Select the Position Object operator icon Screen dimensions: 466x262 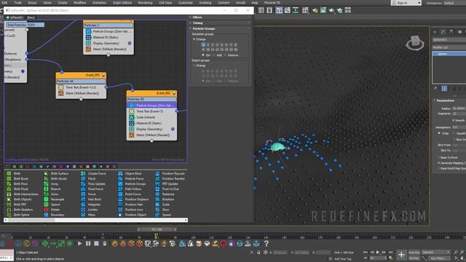click(120, 215)
